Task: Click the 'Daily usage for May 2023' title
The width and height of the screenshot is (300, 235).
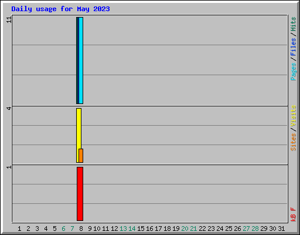Action: click(x=60, y=9)
